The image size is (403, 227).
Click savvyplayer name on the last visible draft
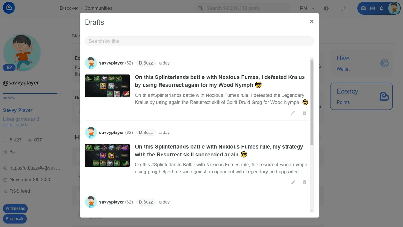click(111, 202)
